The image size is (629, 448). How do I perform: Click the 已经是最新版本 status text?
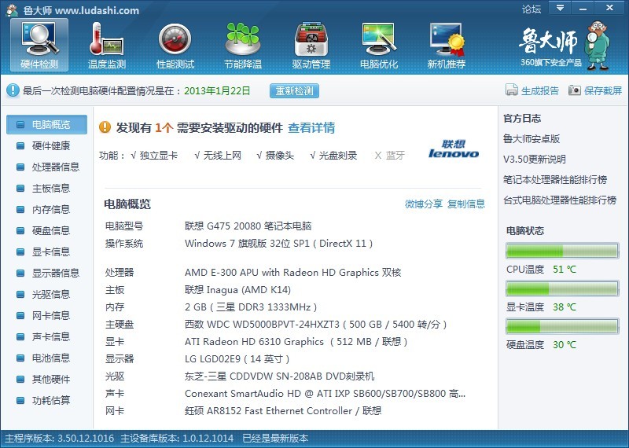[275, 439]
